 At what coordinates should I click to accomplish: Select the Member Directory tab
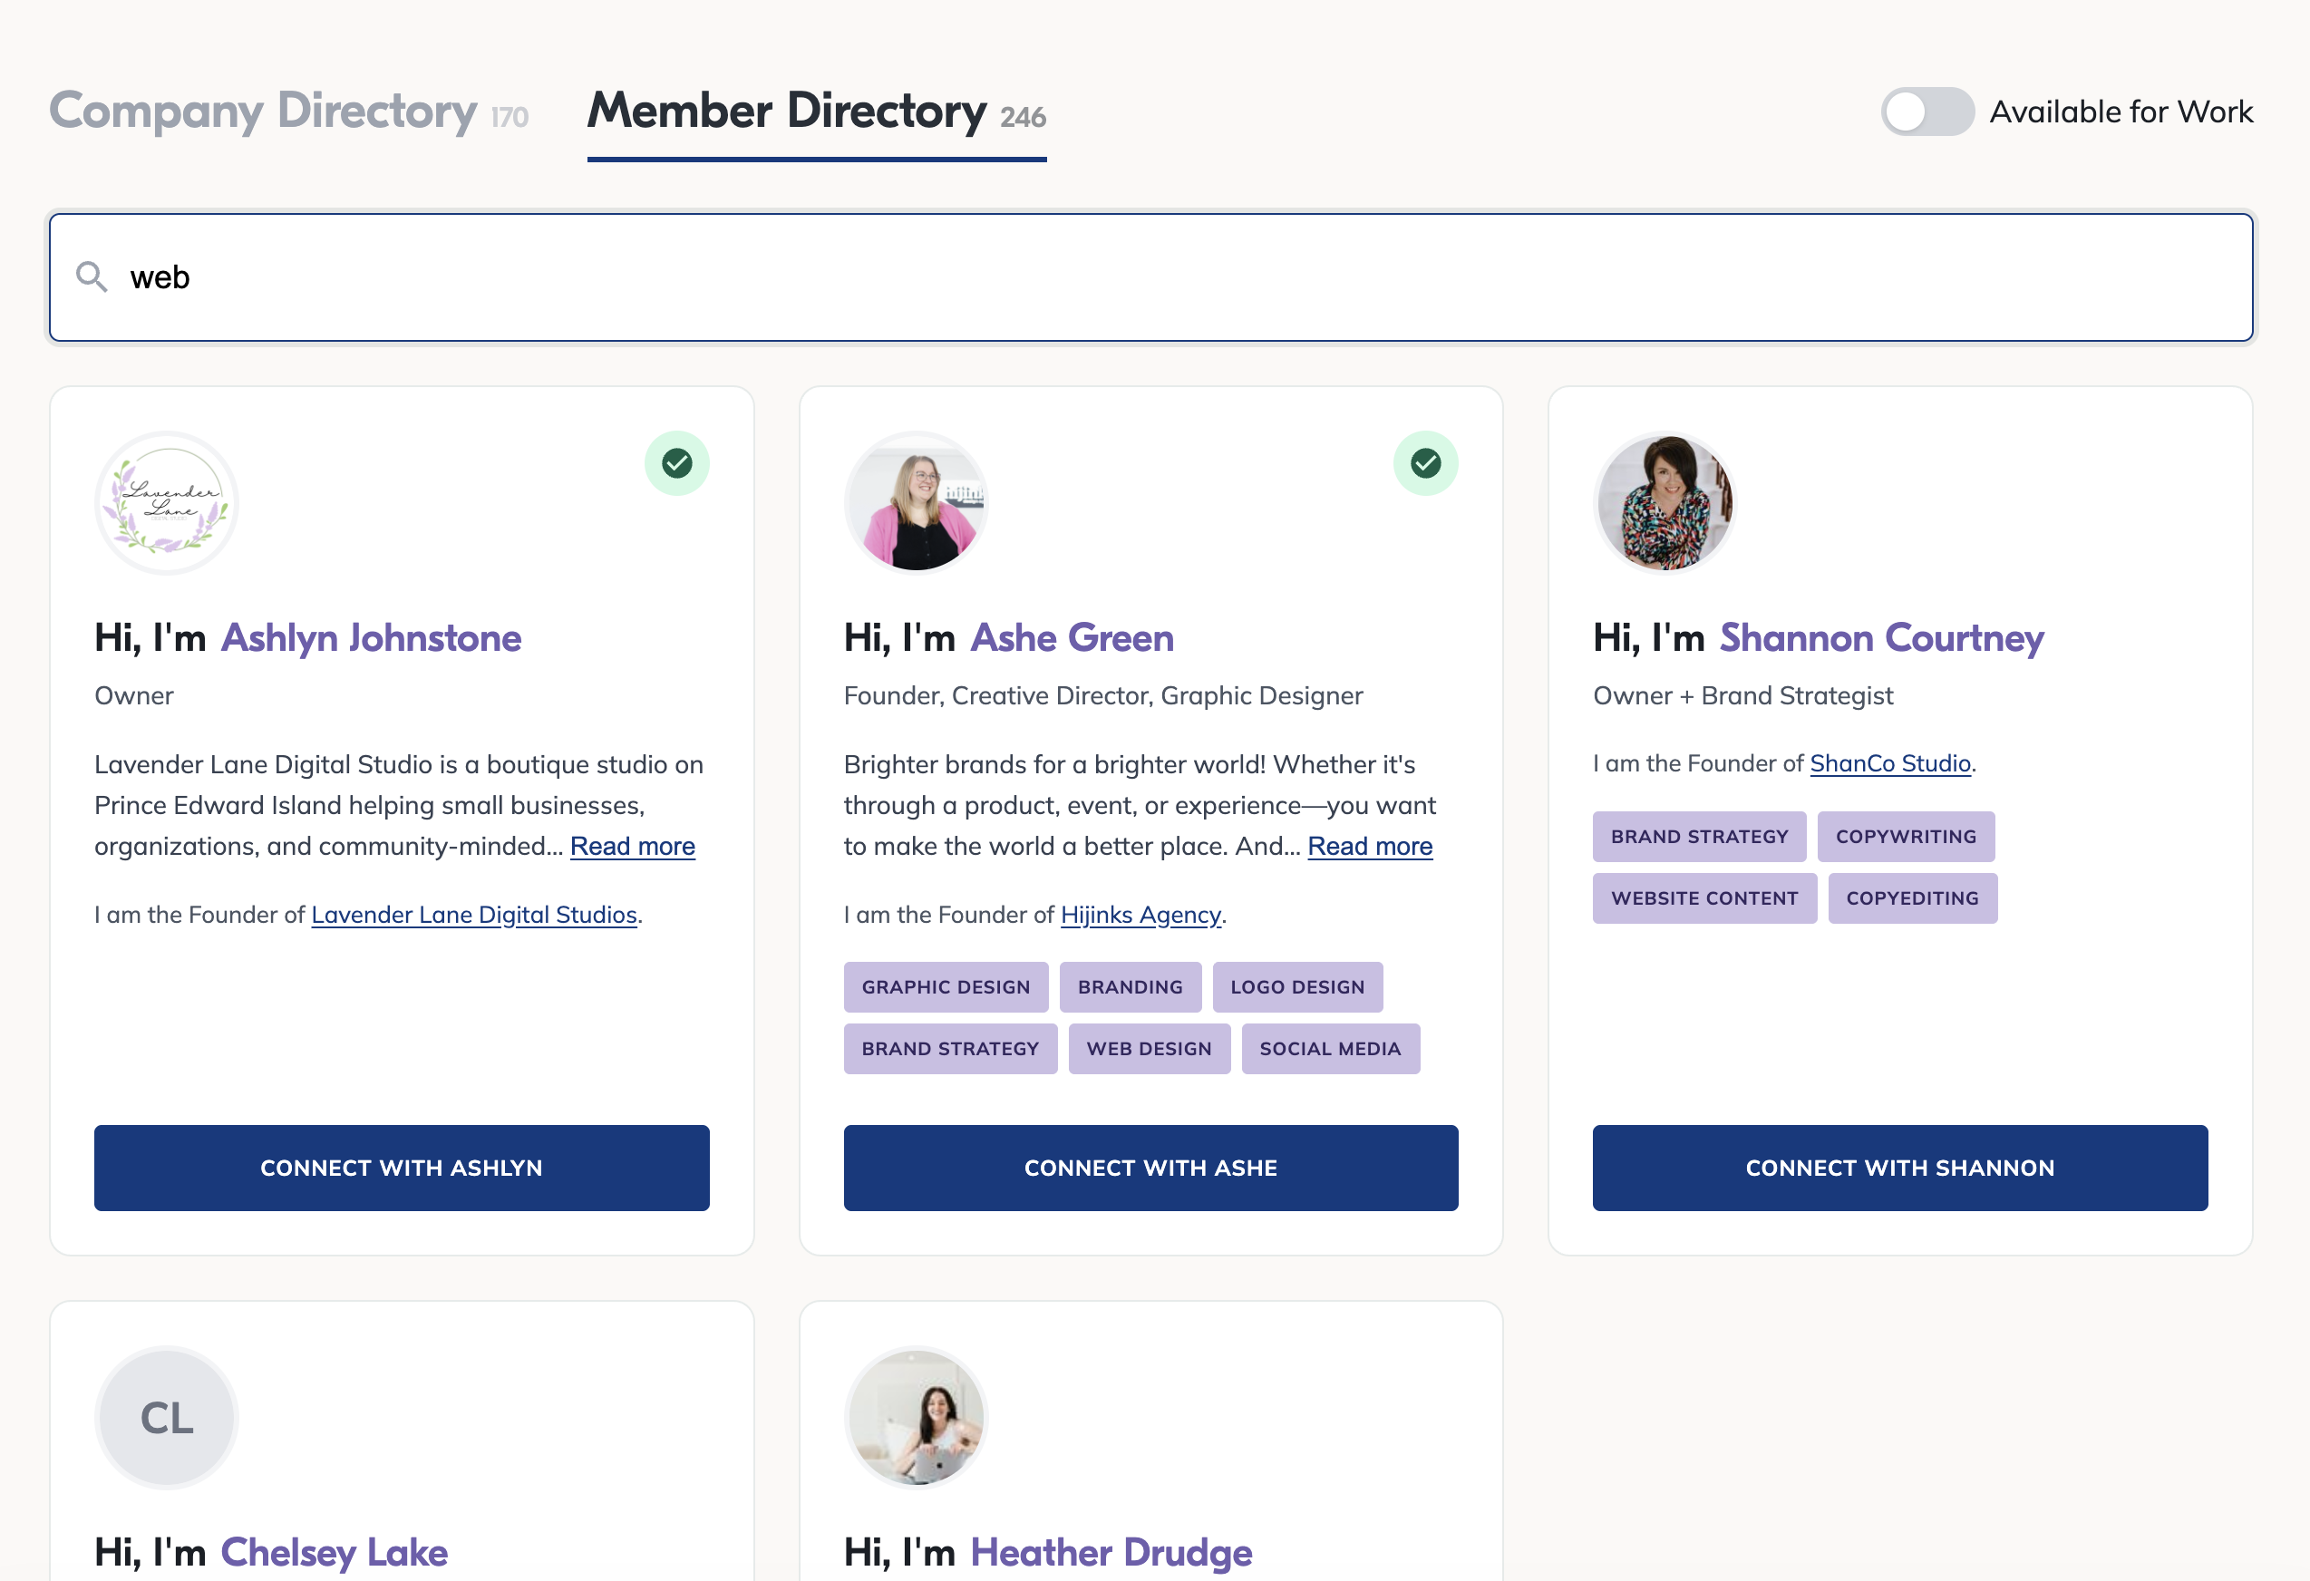[816, 112]
